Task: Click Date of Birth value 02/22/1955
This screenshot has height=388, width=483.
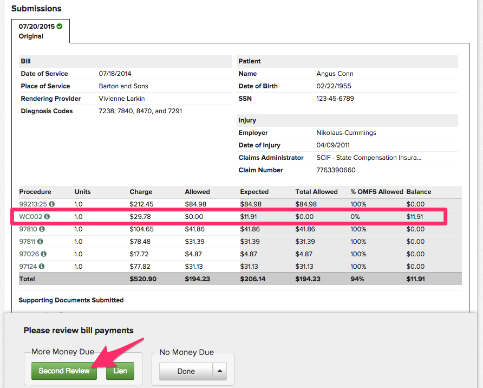Action: coord(334,86)
